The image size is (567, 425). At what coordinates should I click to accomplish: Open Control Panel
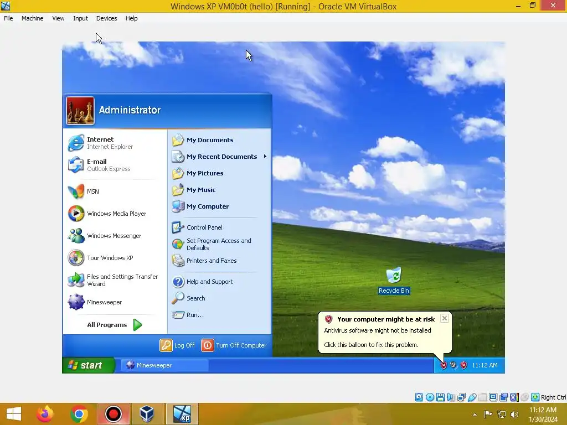click(219, 227)
